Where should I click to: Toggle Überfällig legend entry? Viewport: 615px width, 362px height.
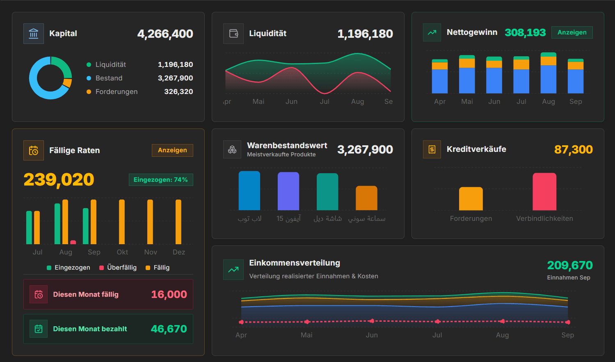tap(118, 268)
